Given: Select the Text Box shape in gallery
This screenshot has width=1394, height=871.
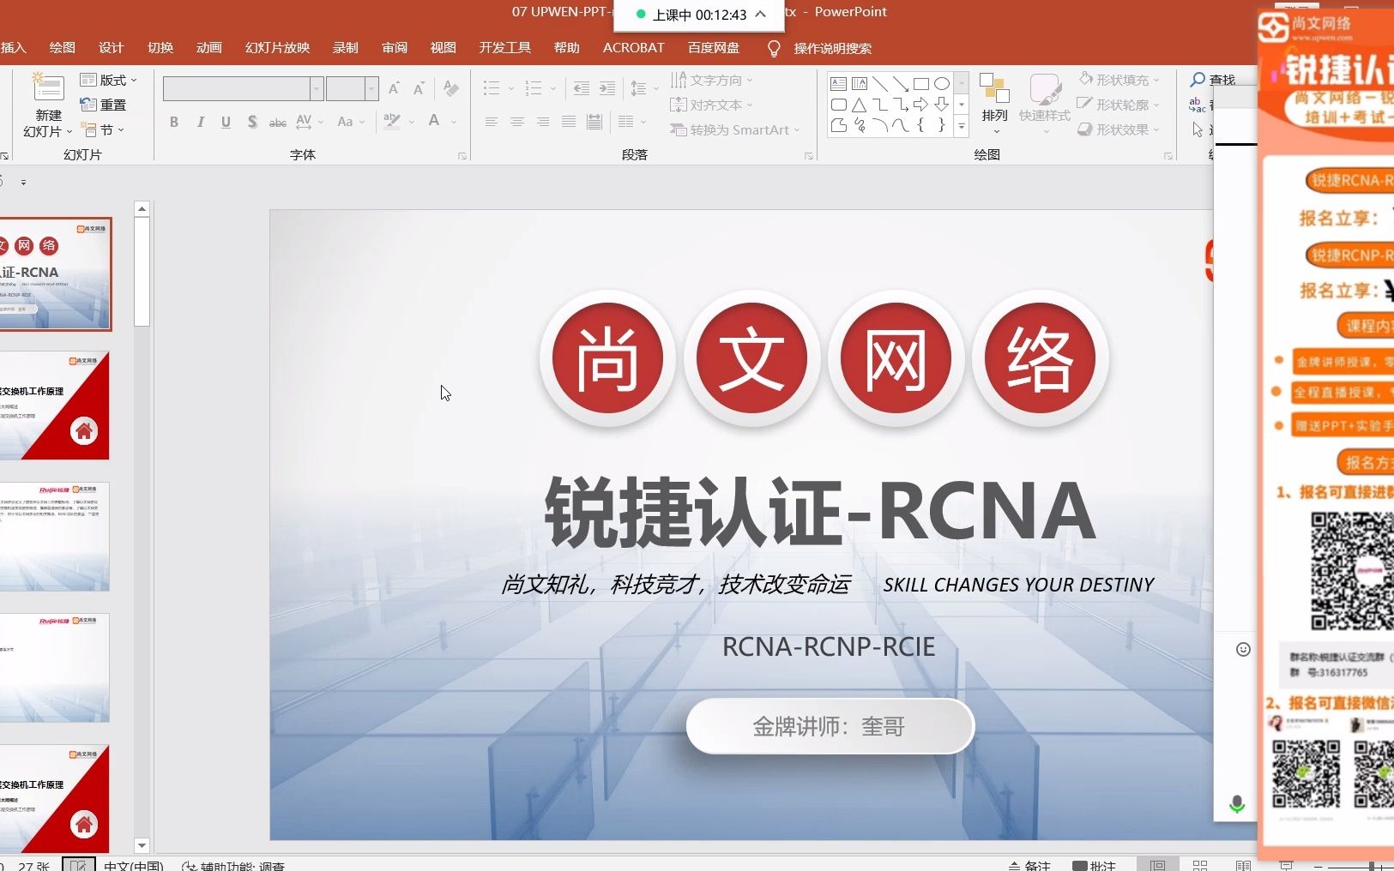Looking at the screenshot, I should (838, 84).
